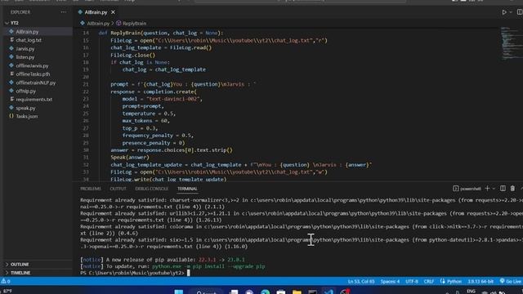The height and width of the screenshot is (294, 523).
Task: Open offlinetrainNLP.py file
Action: (x=36, y=82)
